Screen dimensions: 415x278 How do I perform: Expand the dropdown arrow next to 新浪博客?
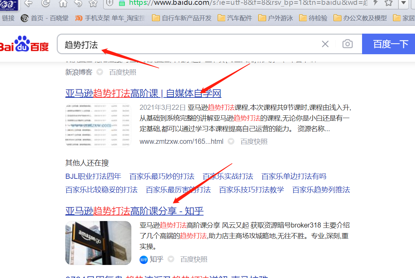tap(99, 72)
